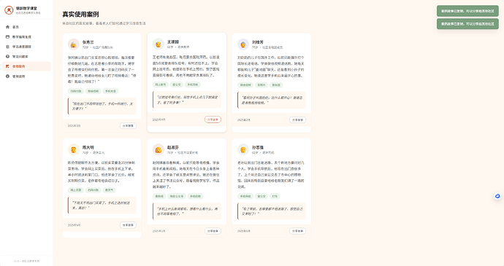Click the 看新闻 tag on 赵淑芬's card
This screenshot has width=504, height=266.
[x=159, y=196]
